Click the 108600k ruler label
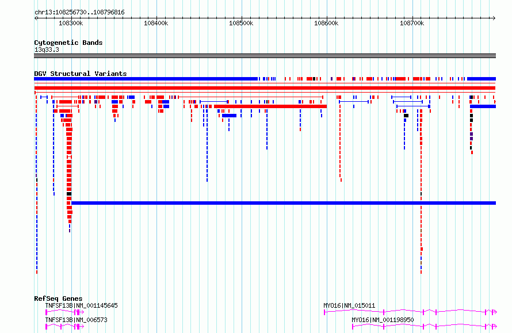This screenshot has height=333, width=512. [326, 23]
